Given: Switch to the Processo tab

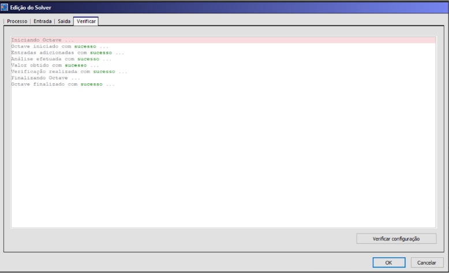Looking at the screenshot, I should pyautogui.click(x=17, y=21).
